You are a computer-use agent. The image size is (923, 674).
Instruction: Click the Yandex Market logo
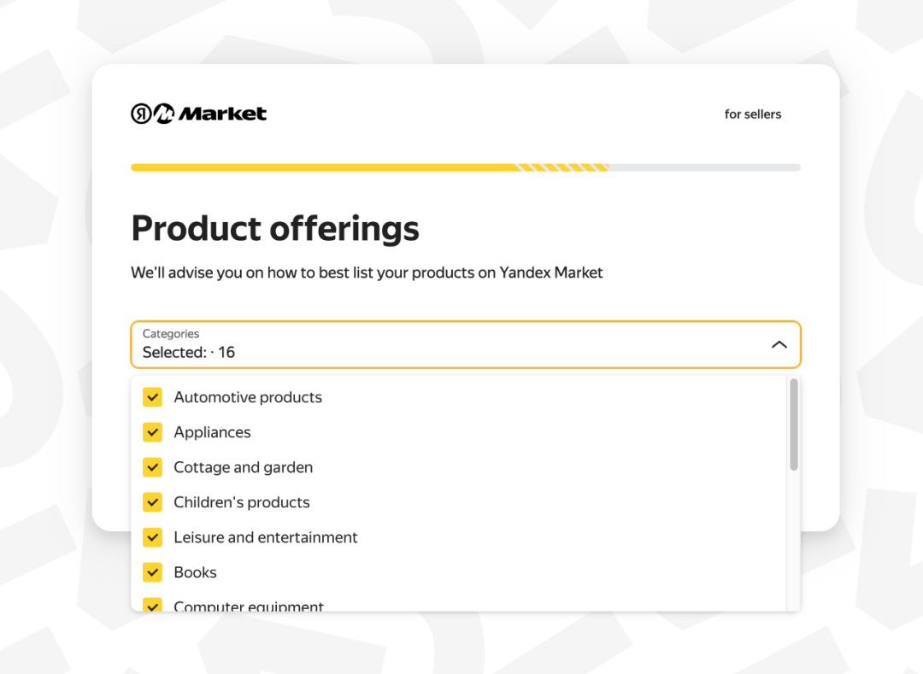click(x=198, y=114)
